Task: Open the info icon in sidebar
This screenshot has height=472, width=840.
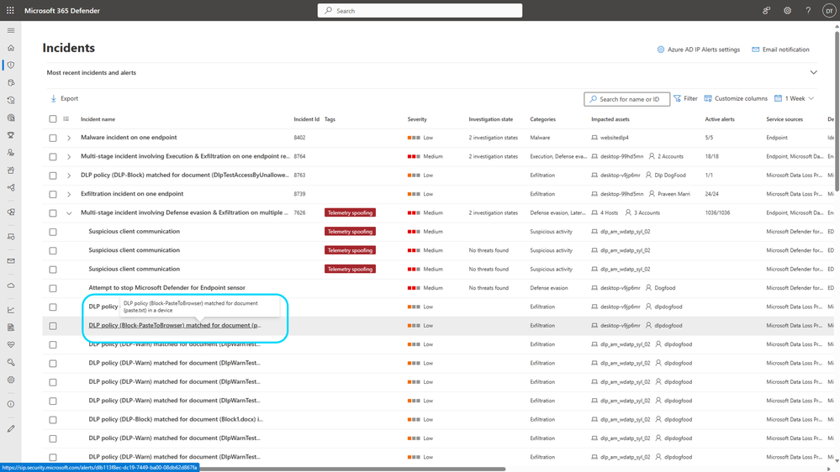Action: click(x=11, y=404)
